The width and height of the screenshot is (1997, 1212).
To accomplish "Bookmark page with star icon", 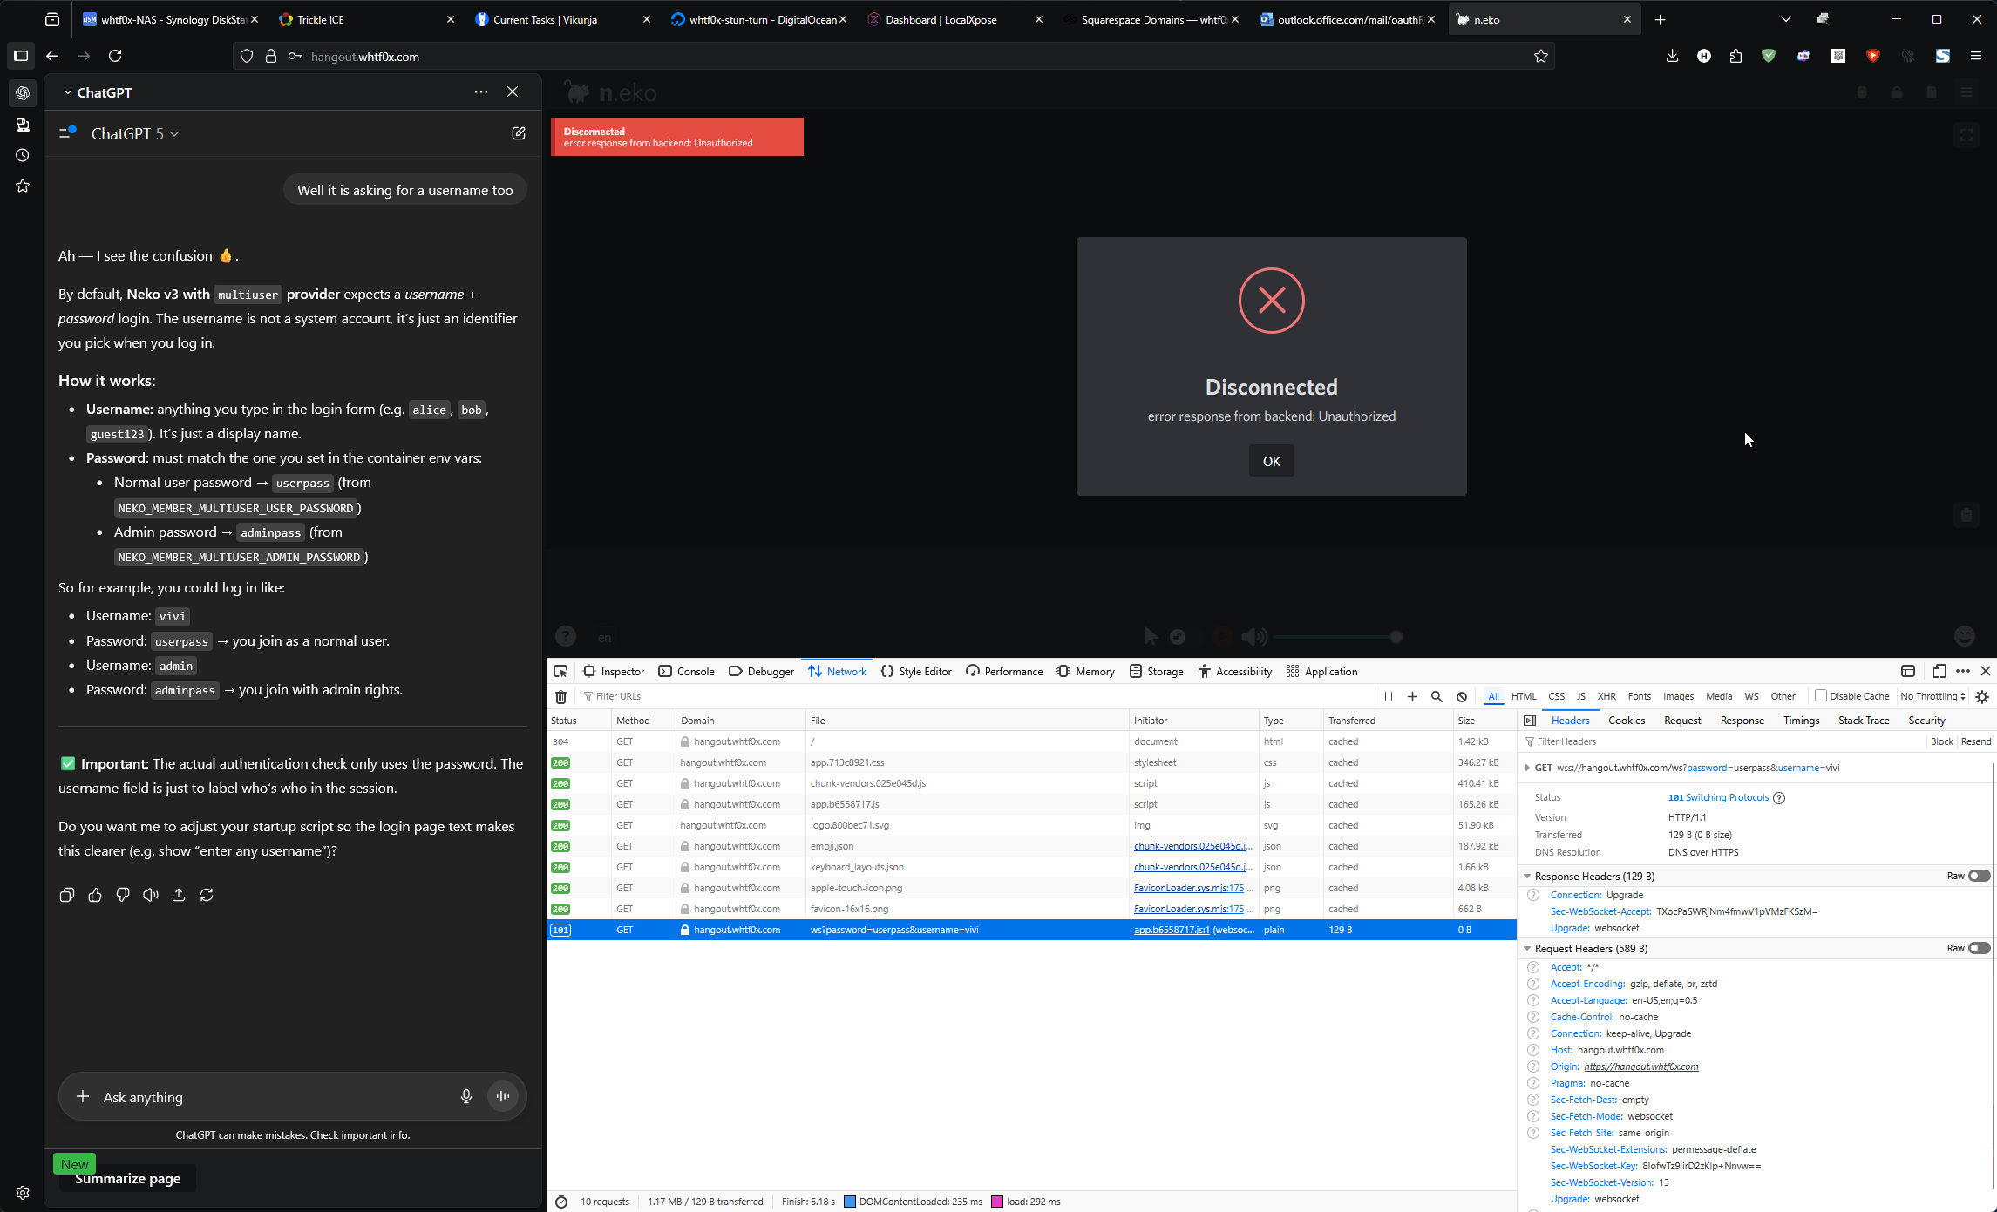I will tap(1541, 56).
